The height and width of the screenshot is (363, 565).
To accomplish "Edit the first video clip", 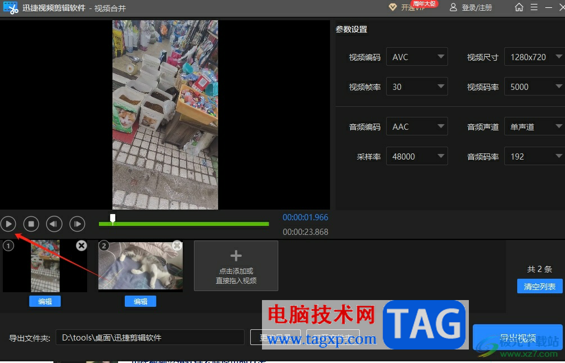I will (x=45, y=301).
